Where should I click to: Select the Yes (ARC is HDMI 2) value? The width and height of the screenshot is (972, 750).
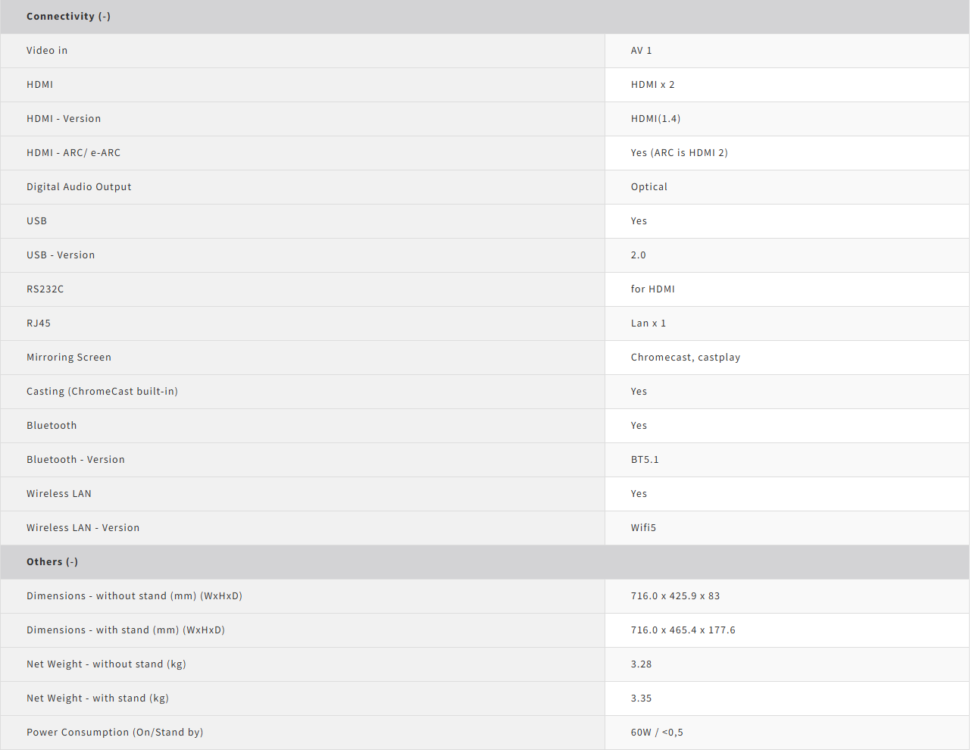click(x=679, y=153)
